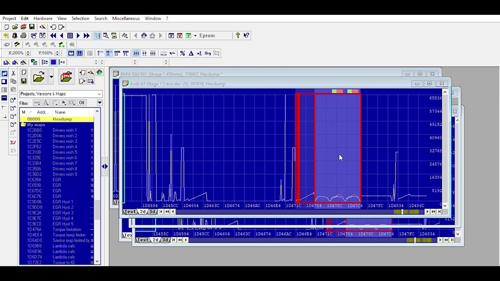
Task: Select map Torque to IQ
Action: pos(63,262)
